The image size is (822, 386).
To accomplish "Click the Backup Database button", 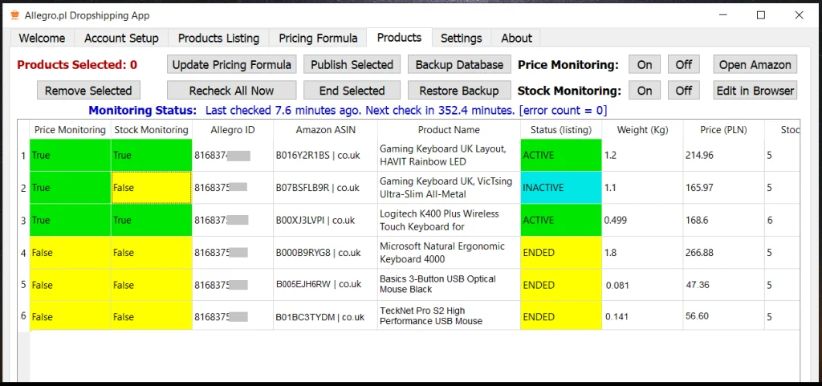I will pyautogui.click(x=459, y=65).
